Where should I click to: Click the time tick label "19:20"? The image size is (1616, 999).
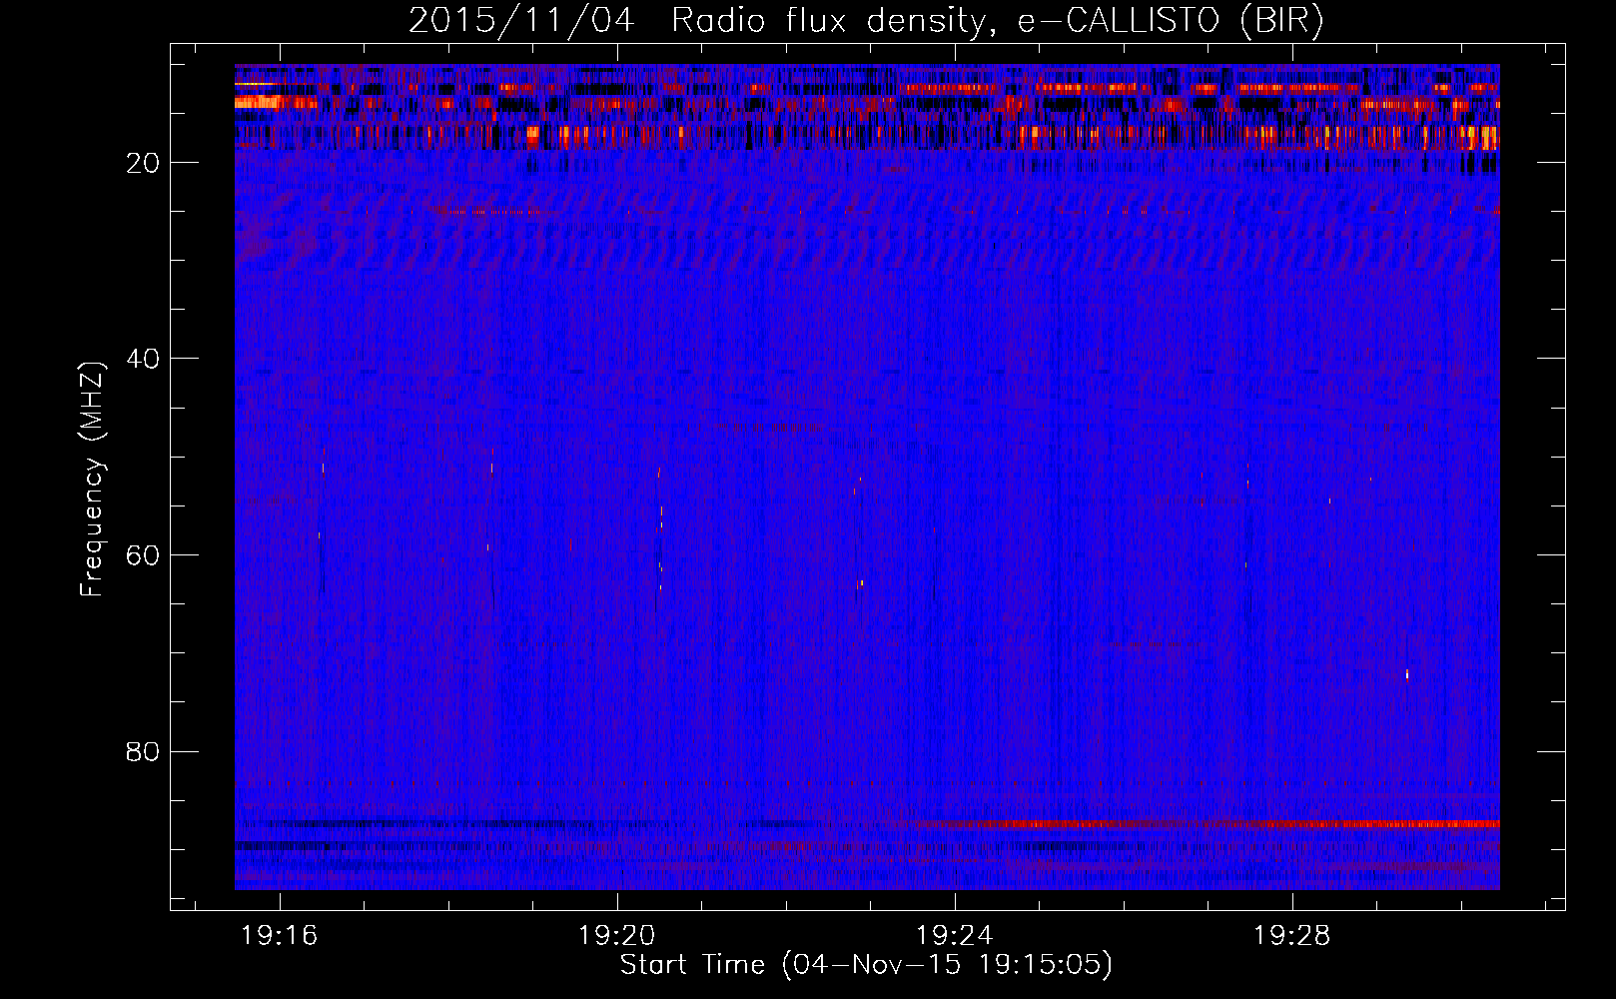pos(617,936)
